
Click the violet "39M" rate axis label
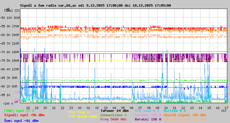[17, 92]
